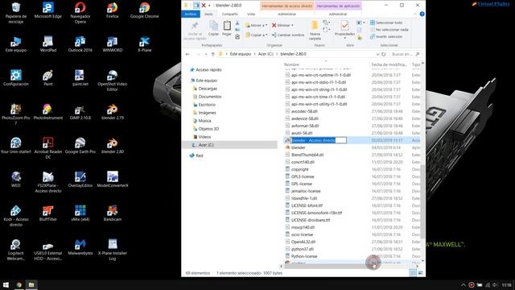This screenshot has height=290, width=515.
Task: Open the Recycle Bin desktop icon
Action: tap(16, 13)
